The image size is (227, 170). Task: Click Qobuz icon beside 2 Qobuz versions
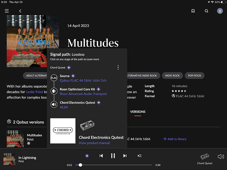(x=9, y=121)
